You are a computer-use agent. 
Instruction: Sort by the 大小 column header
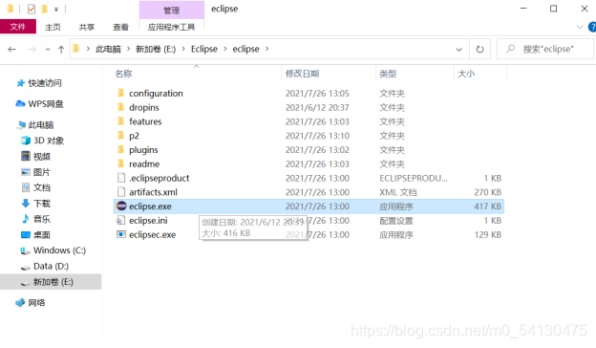466,74
